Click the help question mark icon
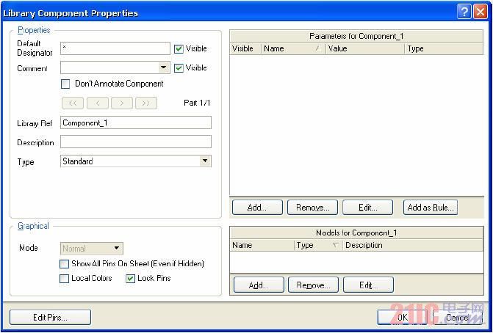The height and width of the screenshot is (333, 493). click(x=464, y=12)
